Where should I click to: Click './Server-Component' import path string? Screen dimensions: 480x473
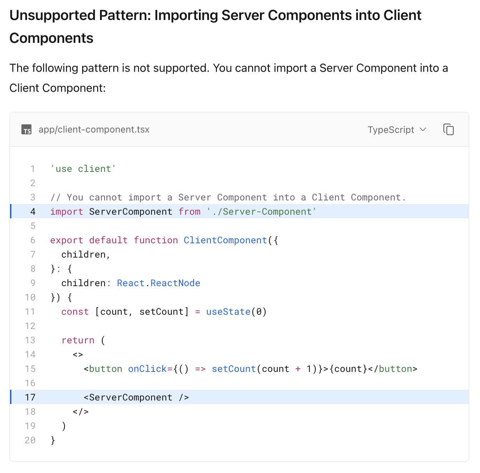point(261,211)
